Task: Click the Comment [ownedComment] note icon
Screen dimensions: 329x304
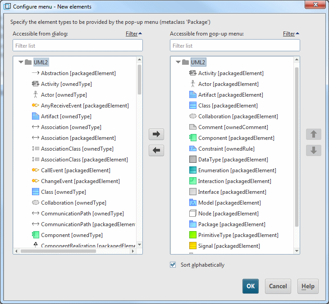Action: click(193, 127)
